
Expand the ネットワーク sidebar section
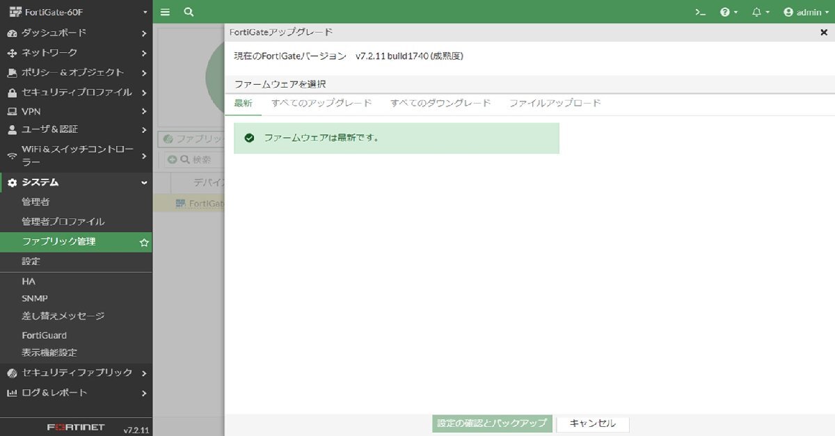(x=75, y=53)
